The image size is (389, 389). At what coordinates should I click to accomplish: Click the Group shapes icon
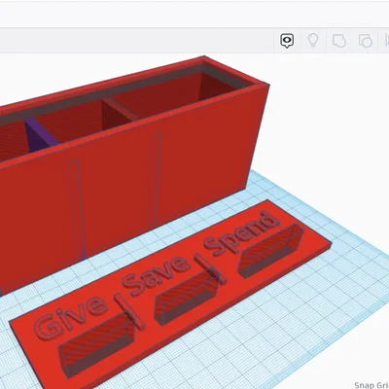[339, 41]
